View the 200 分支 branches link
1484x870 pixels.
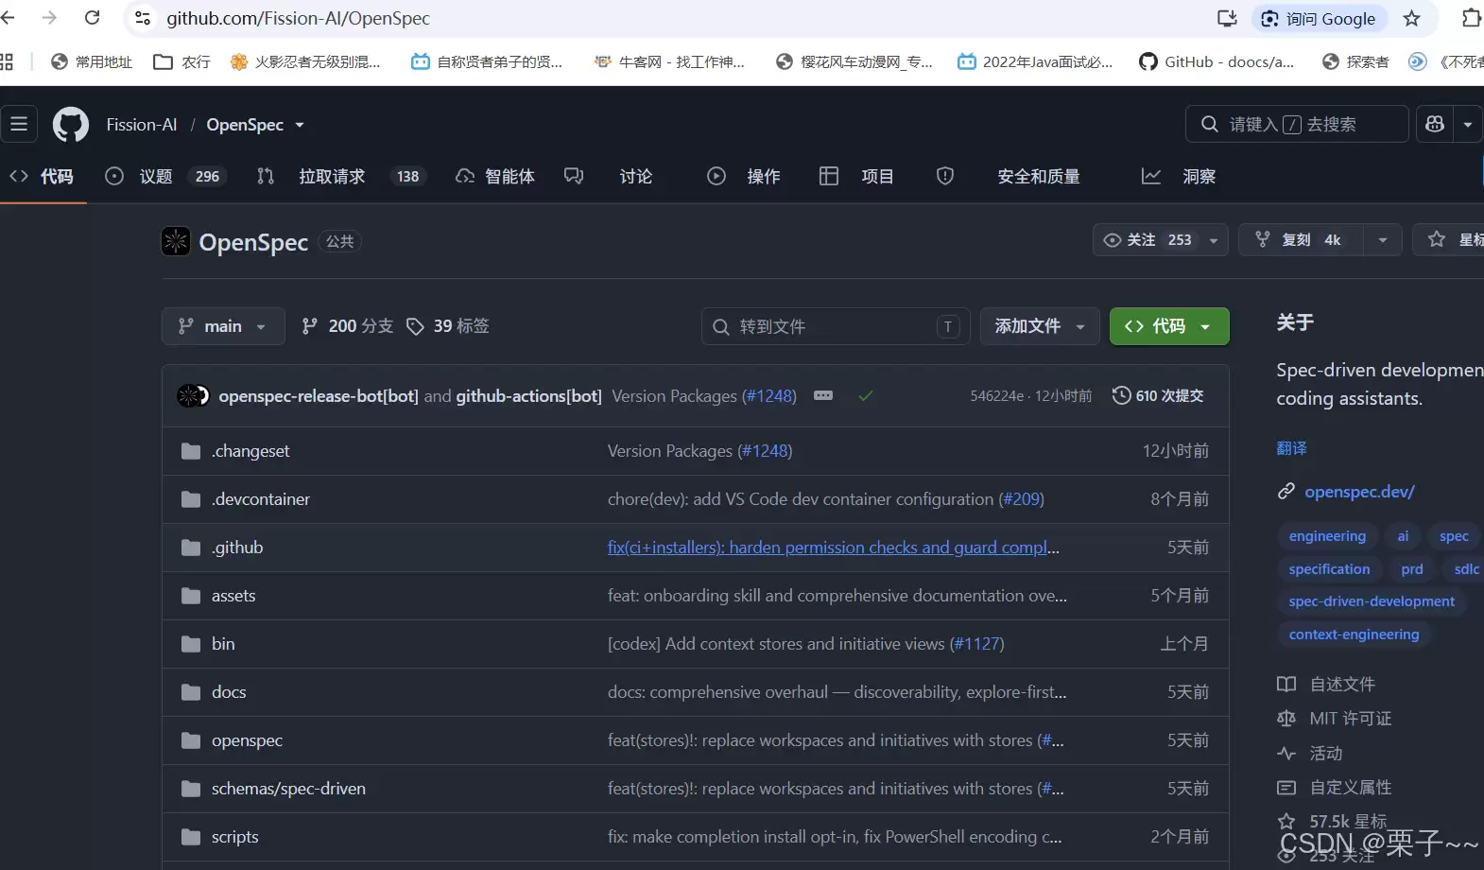tap(347, 326)
